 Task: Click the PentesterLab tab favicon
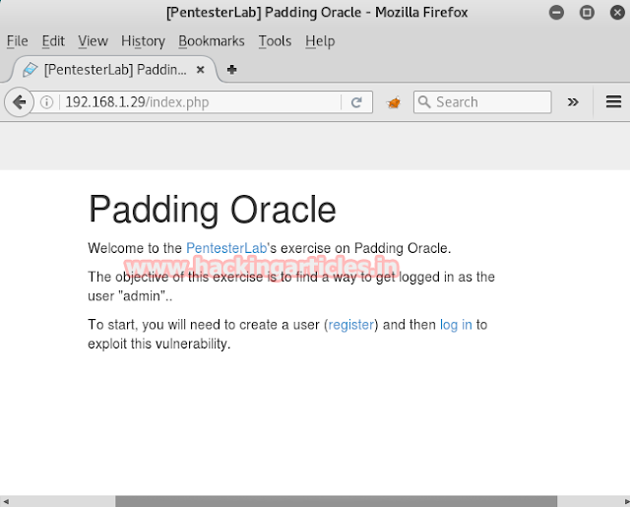point(31,70)
